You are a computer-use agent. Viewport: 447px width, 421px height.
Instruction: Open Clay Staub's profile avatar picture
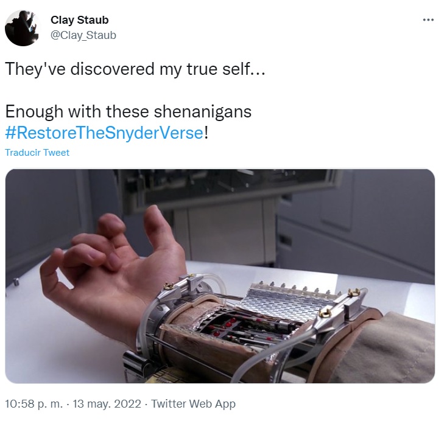pos(22,27)
